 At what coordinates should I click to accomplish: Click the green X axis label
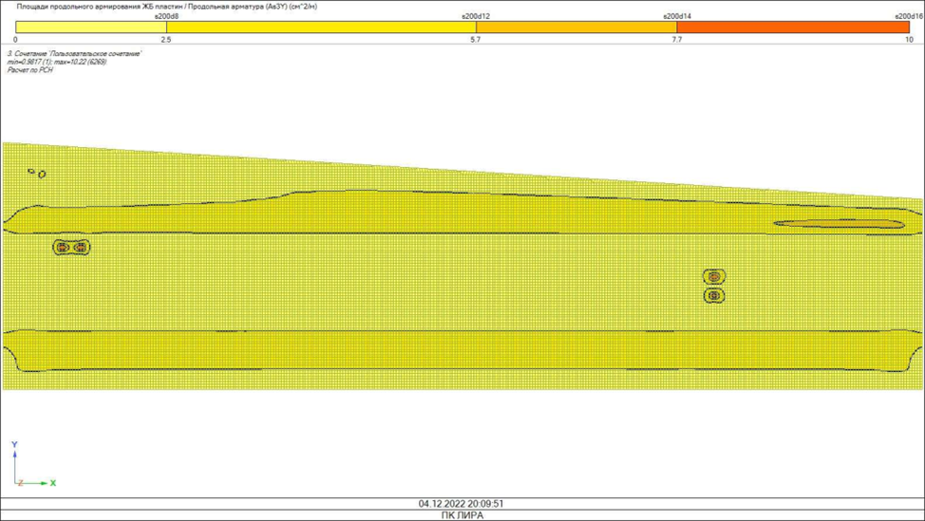coord(53,483)
